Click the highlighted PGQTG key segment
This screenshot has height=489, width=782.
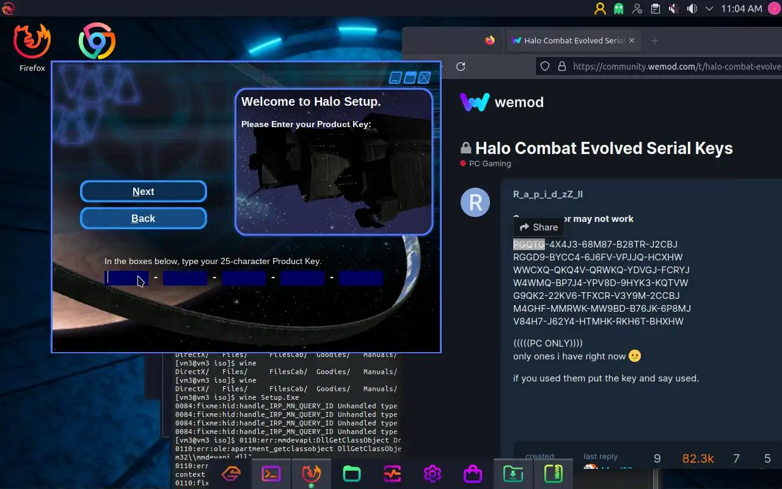(x=529, y=244)
